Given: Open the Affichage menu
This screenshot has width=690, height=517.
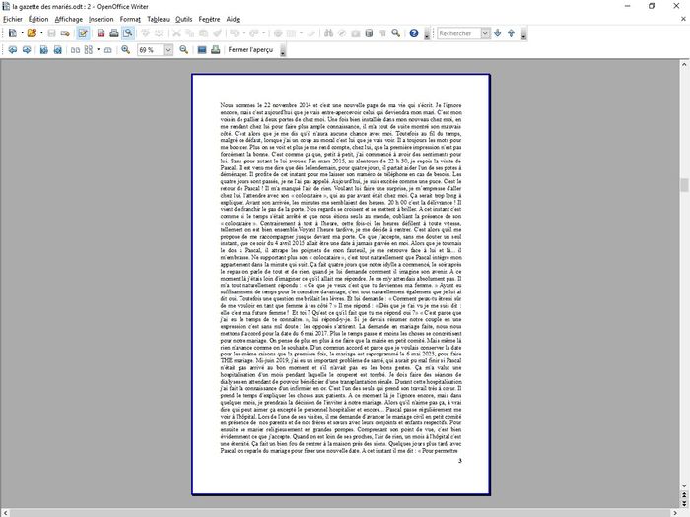Looking at the screenshot, I should (x=69, y=19).
